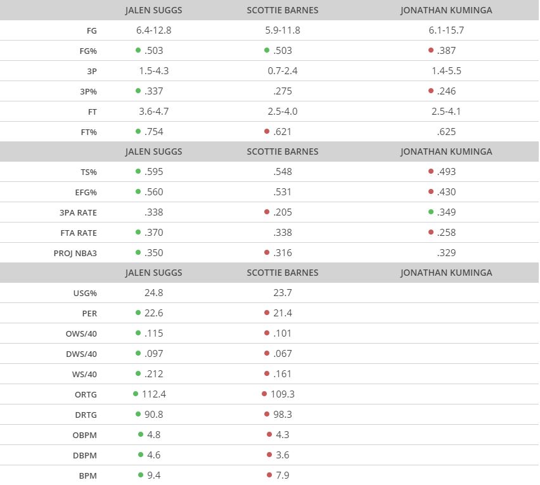Click the red dot beside Barnes' .621 FT%
The width and height of the screenshot is (540, 485).
[x=267, y=132]
